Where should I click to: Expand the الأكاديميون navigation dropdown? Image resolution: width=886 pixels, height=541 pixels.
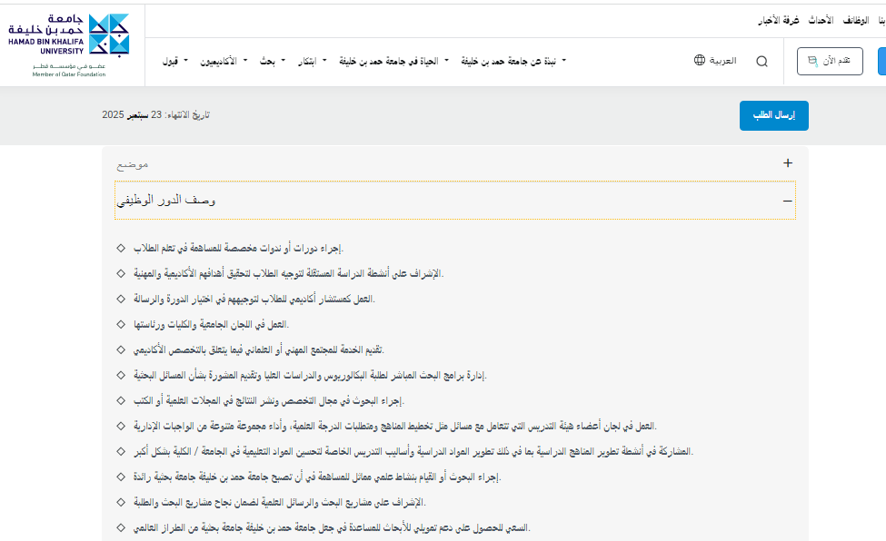click(221, 61)
